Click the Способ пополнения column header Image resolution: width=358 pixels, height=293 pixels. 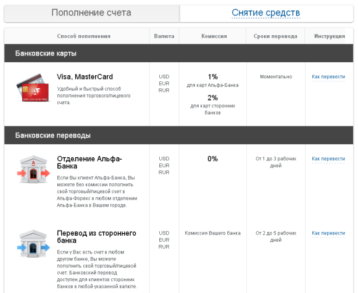tap(83, 36)
